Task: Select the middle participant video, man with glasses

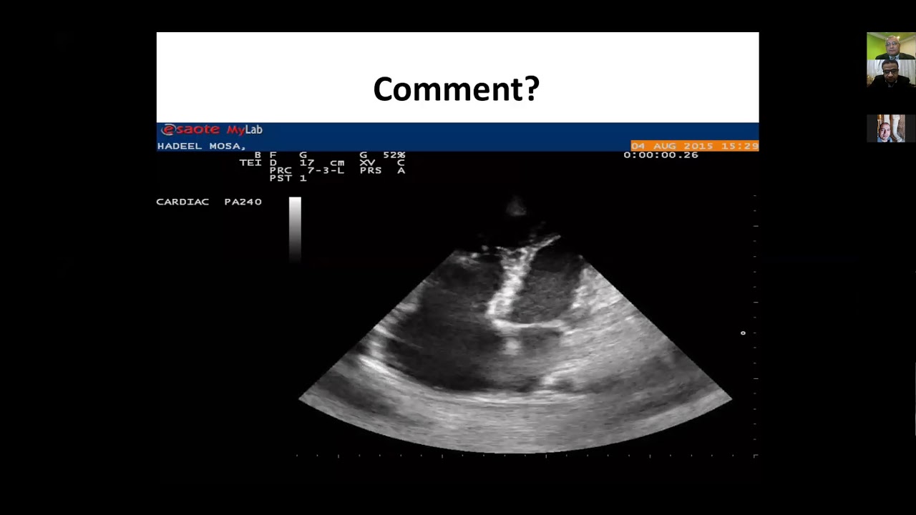Action: pos(891,73)
